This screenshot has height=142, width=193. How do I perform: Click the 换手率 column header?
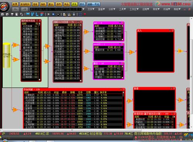pyautogui.click(x=103, y=92)
